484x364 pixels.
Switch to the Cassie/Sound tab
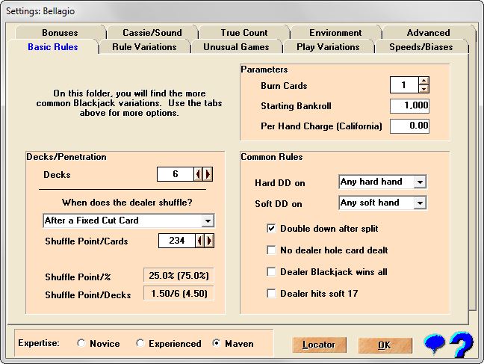[152, 32]
